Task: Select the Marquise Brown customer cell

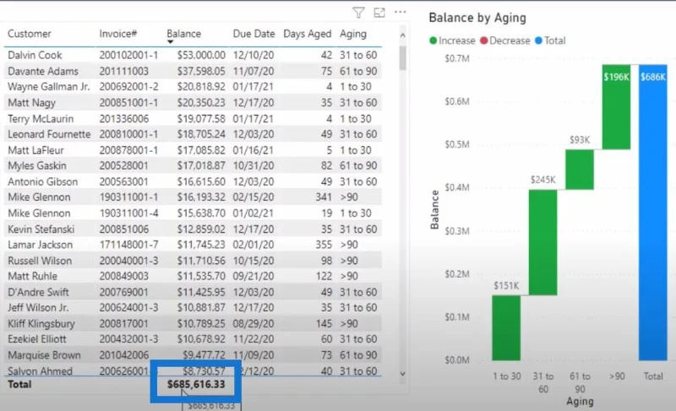Action: (x=44, y=355)
